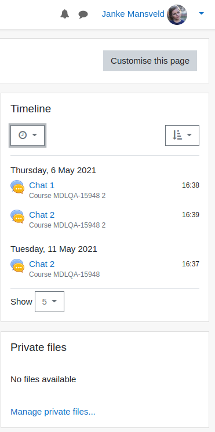Viewport: 215px width, 432px height.
Task: Open the notifications bell icon
Action: click(65, 14)
